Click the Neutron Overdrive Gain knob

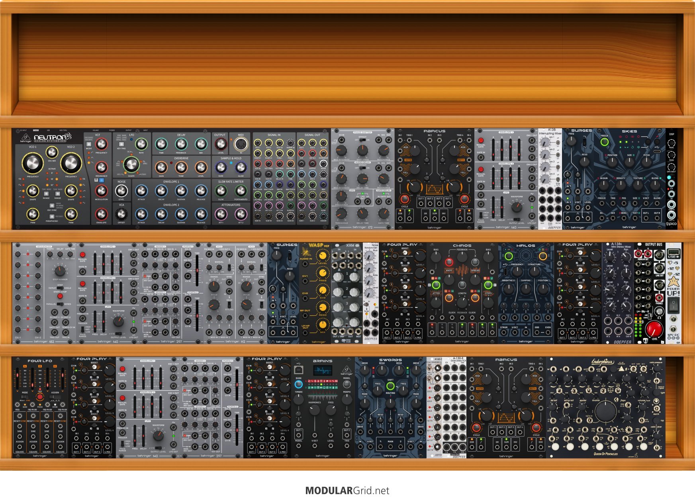(161, 167)
